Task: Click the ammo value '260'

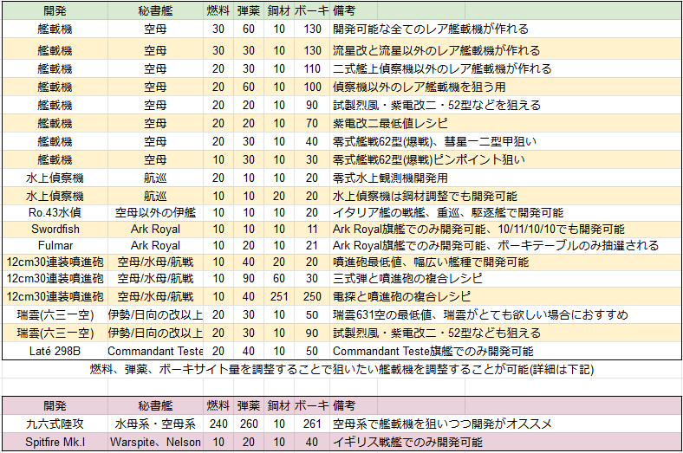Action: [249, 424]
